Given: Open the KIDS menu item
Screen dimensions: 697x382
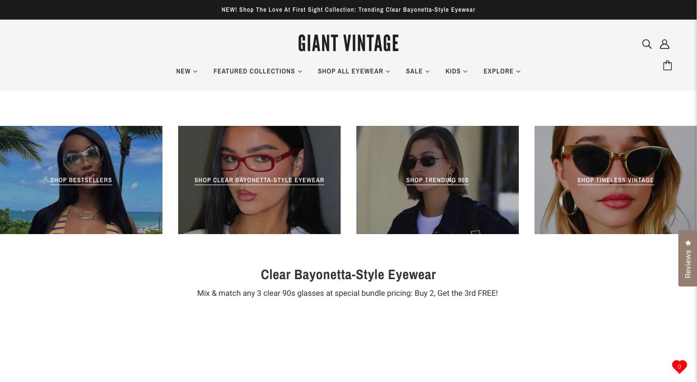Looking at the screenshot, I should coord(453,72).
